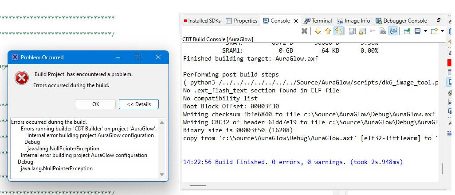The image size is (455, 195).
Task: Click the Previous Error up arrow icon
Action: click(328, 31)
